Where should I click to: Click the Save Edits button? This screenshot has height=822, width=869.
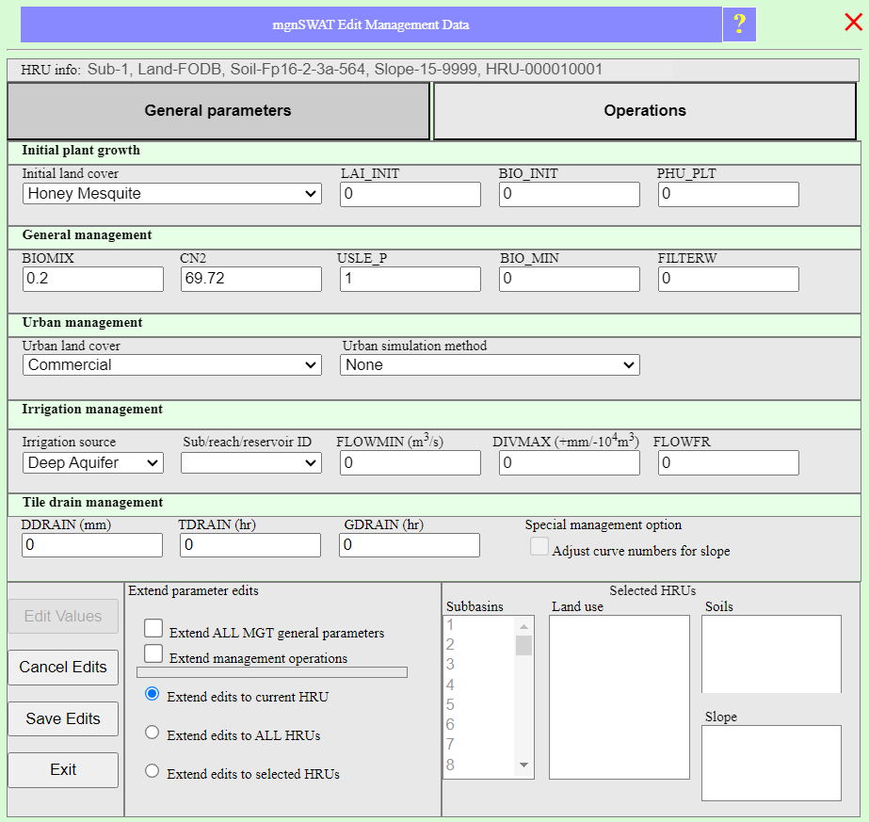pos(63,719)
